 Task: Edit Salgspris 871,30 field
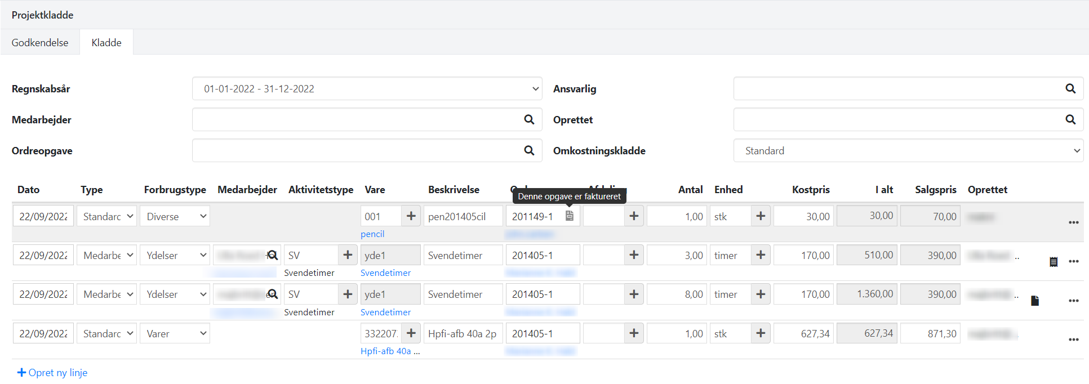click(x=930, y=333)
